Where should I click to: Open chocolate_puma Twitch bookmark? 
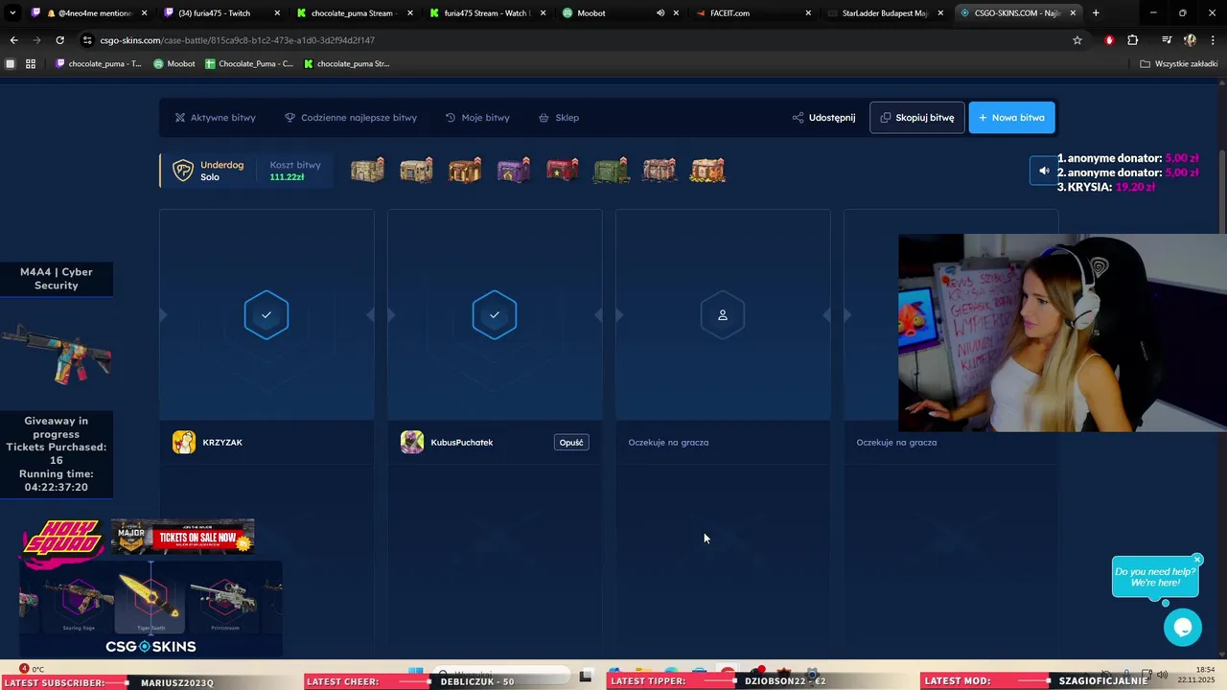point(99,63)
